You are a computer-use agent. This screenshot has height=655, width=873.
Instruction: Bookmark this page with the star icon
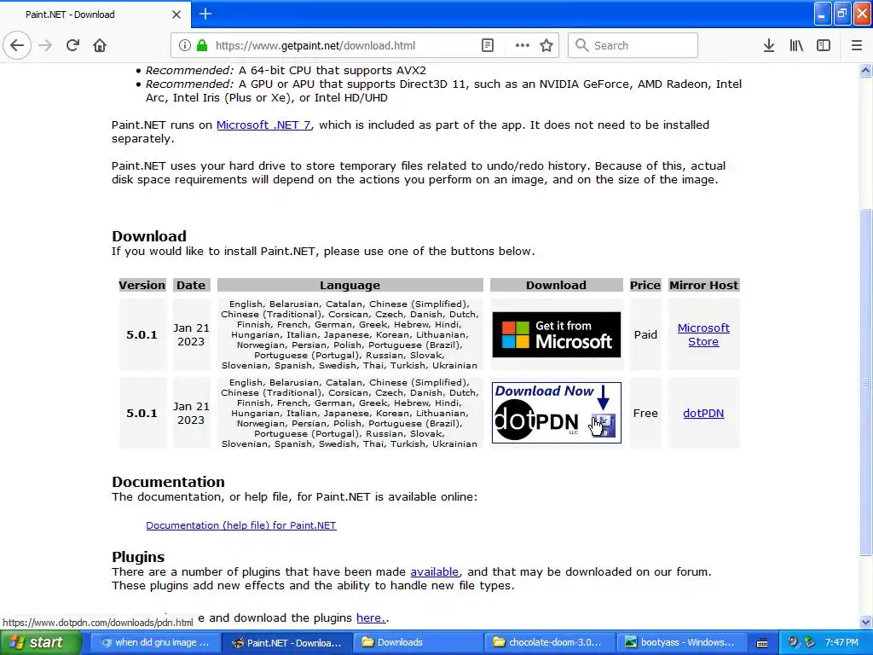[546, 45]
